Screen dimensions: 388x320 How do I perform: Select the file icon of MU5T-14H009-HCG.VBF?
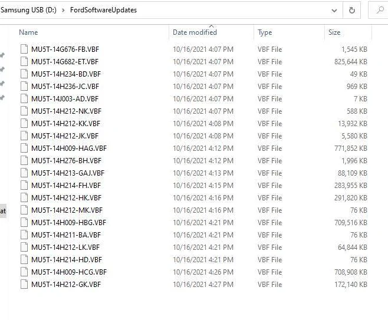(x=24, y=272)
